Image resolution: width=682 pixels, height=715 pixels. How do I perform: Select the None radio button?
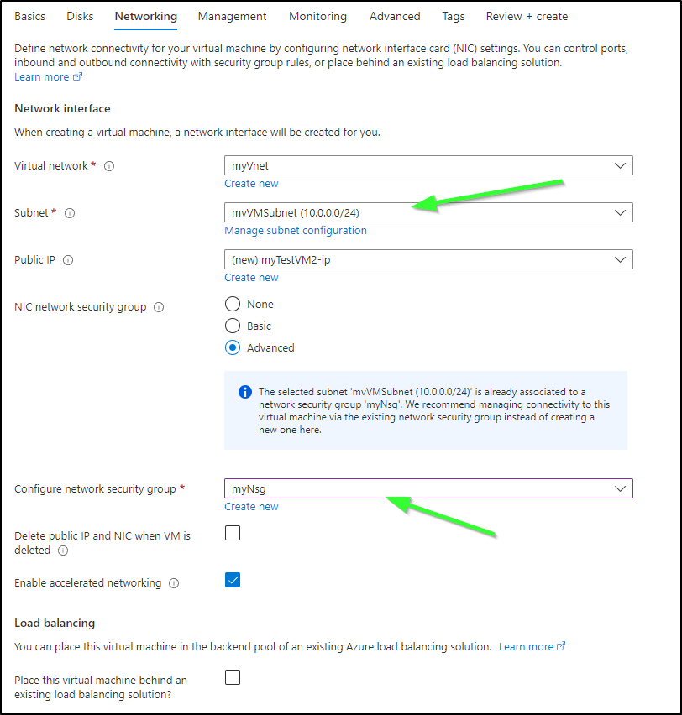coord(233,304)
